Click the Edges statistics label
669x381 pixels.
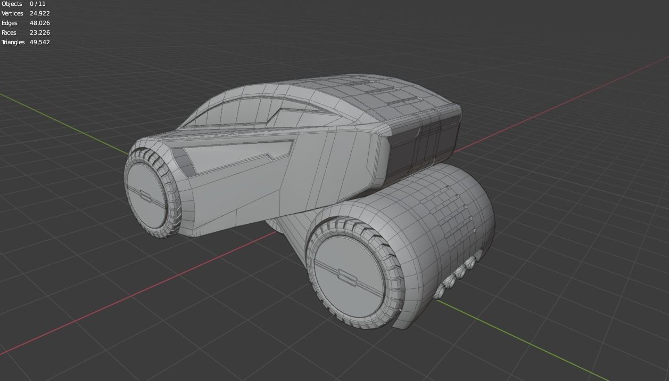[9, 23]
